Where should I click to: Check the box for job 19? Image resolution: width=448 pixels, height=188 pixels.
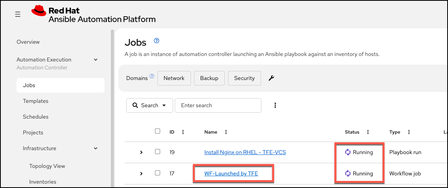(x=157, y=152)
